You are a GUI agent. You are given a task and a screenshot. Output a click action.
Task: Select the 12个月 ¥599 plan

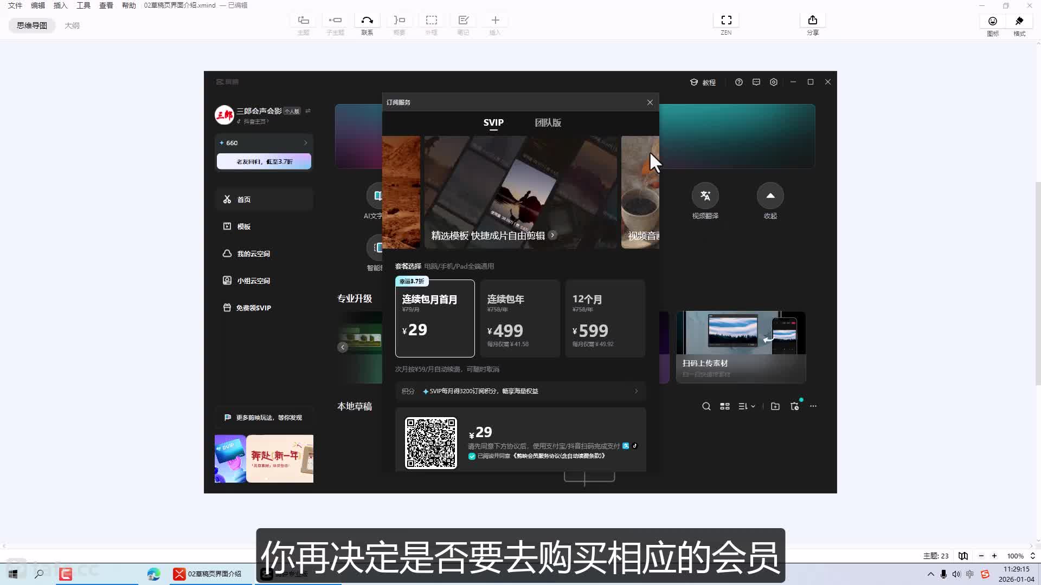pyautogui.click(x=605, y=318)
